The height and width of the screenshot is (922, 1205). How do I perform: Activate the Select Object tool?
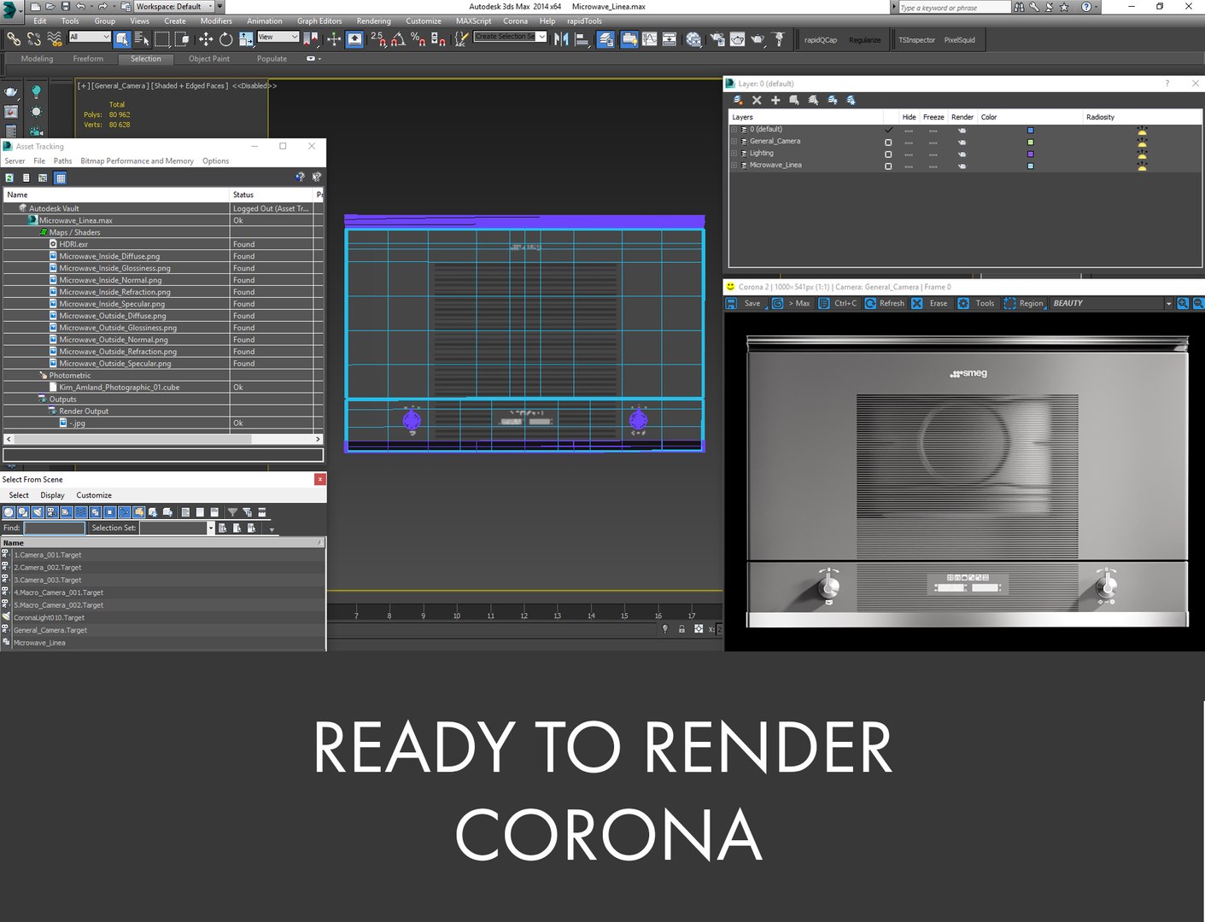(122, 38)
